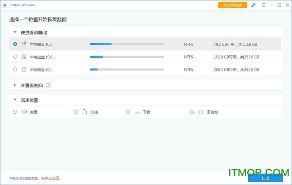Refresh the external devices list
The width and height of the screenshot is (292, 185).
point(48,85)
